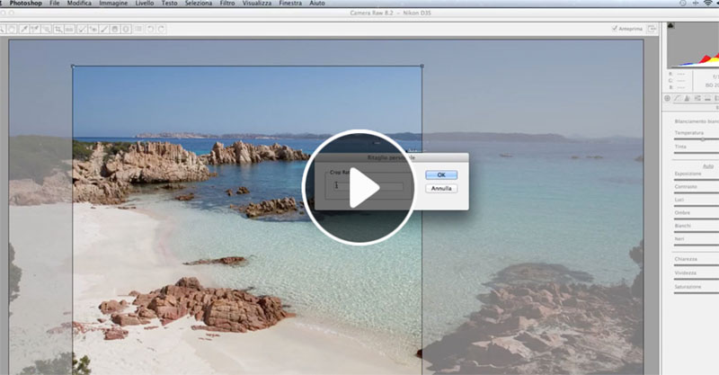Select the Red Eye Removal tool
Image resolution: width=719 pixels, height=375 pixels.
pos(93,30)
